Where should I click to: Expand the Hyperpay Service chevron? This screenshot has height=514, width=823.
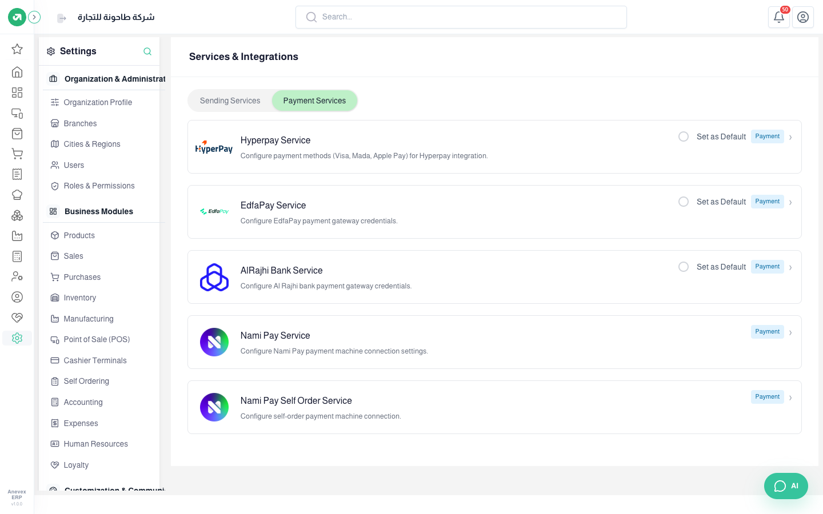790,137
